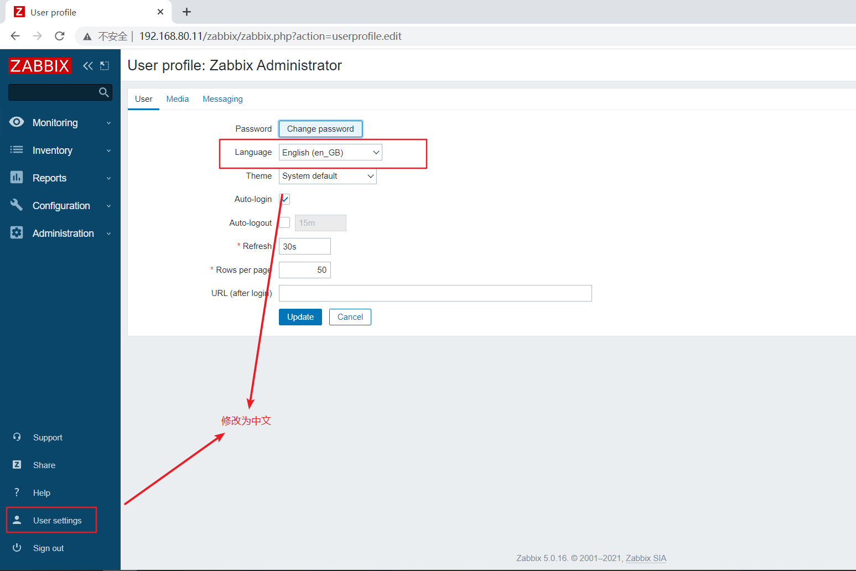Click the Monitoring eye icon

[x=17, y=122]
